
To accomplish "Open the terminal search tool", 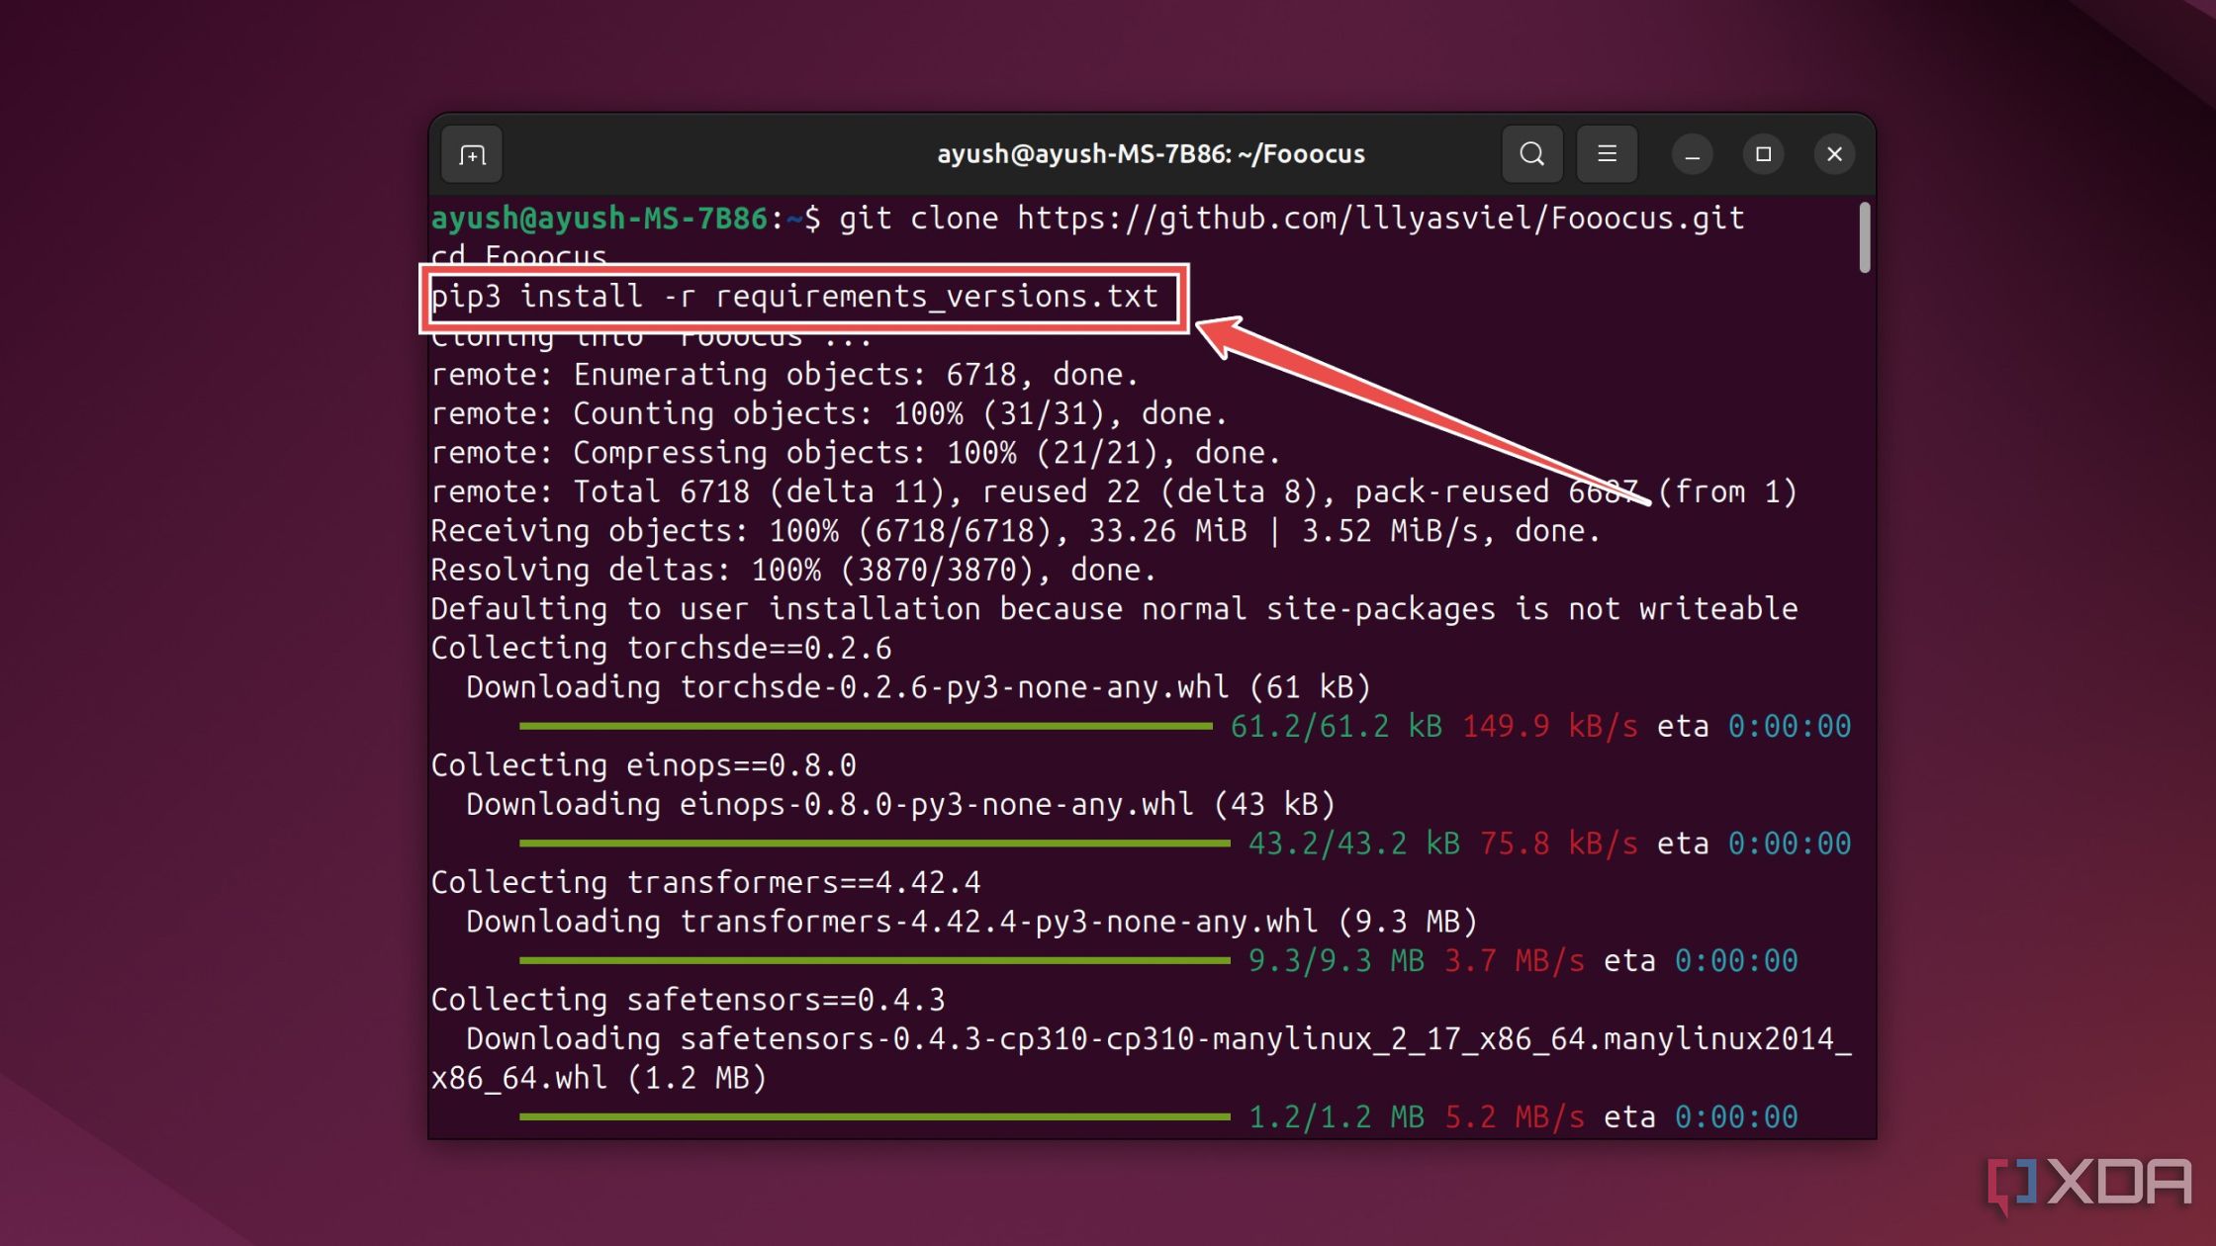I will point(1531,154).
